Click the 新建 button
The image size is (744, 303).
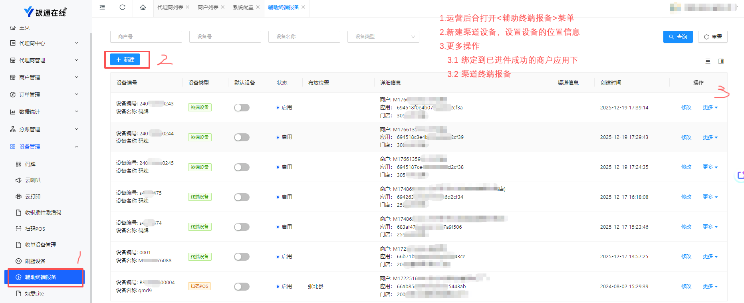[125, 59]
